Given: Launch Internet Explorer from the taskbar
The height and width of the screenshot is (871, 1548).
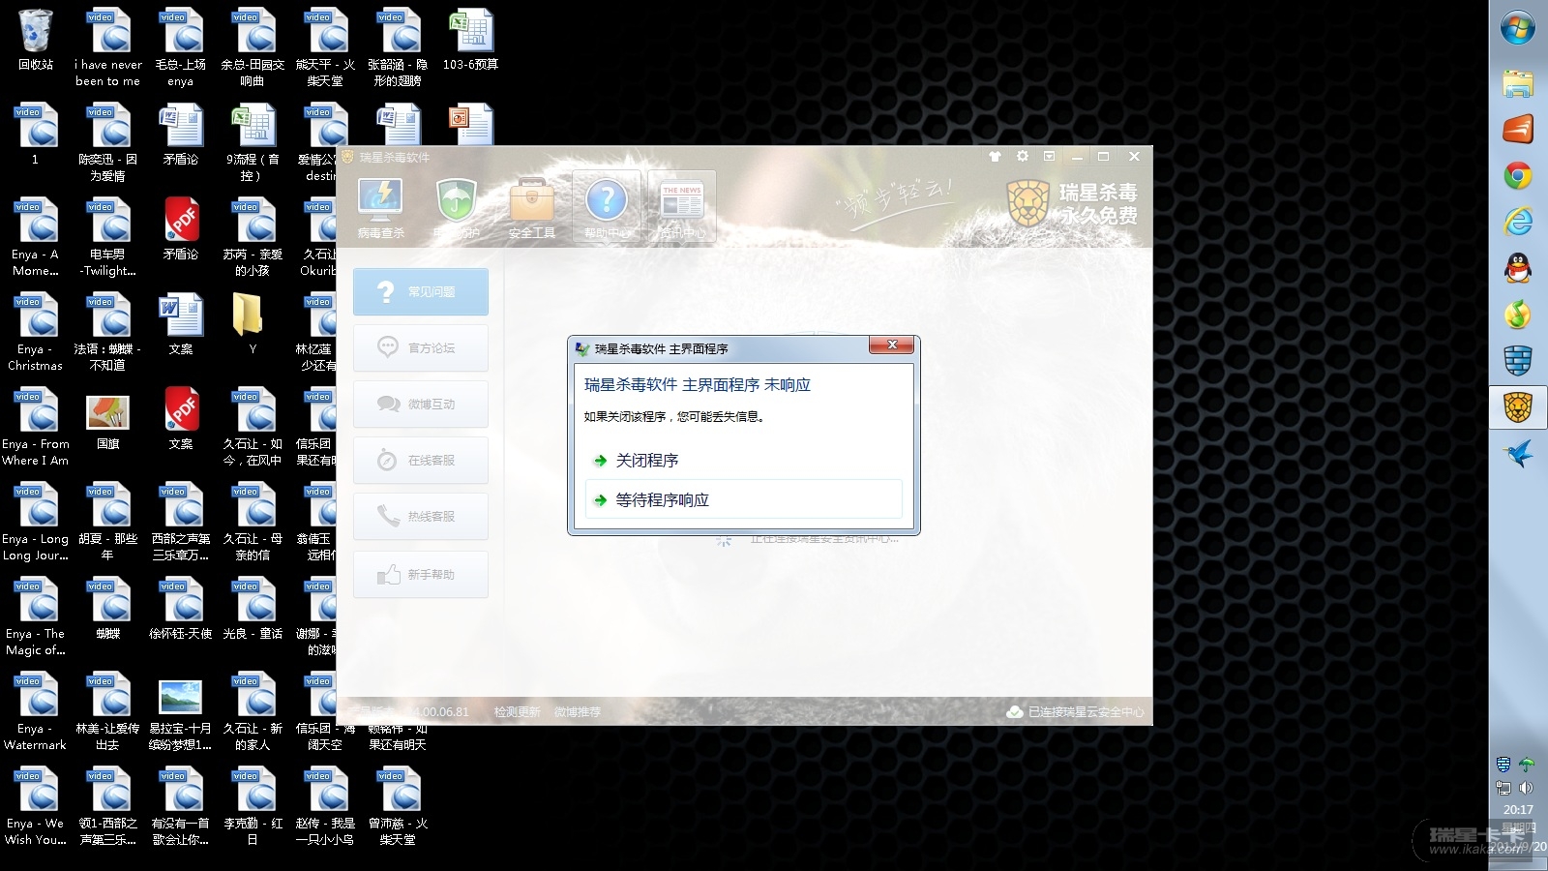Looking at the screenshot, I should point(1518,222).
